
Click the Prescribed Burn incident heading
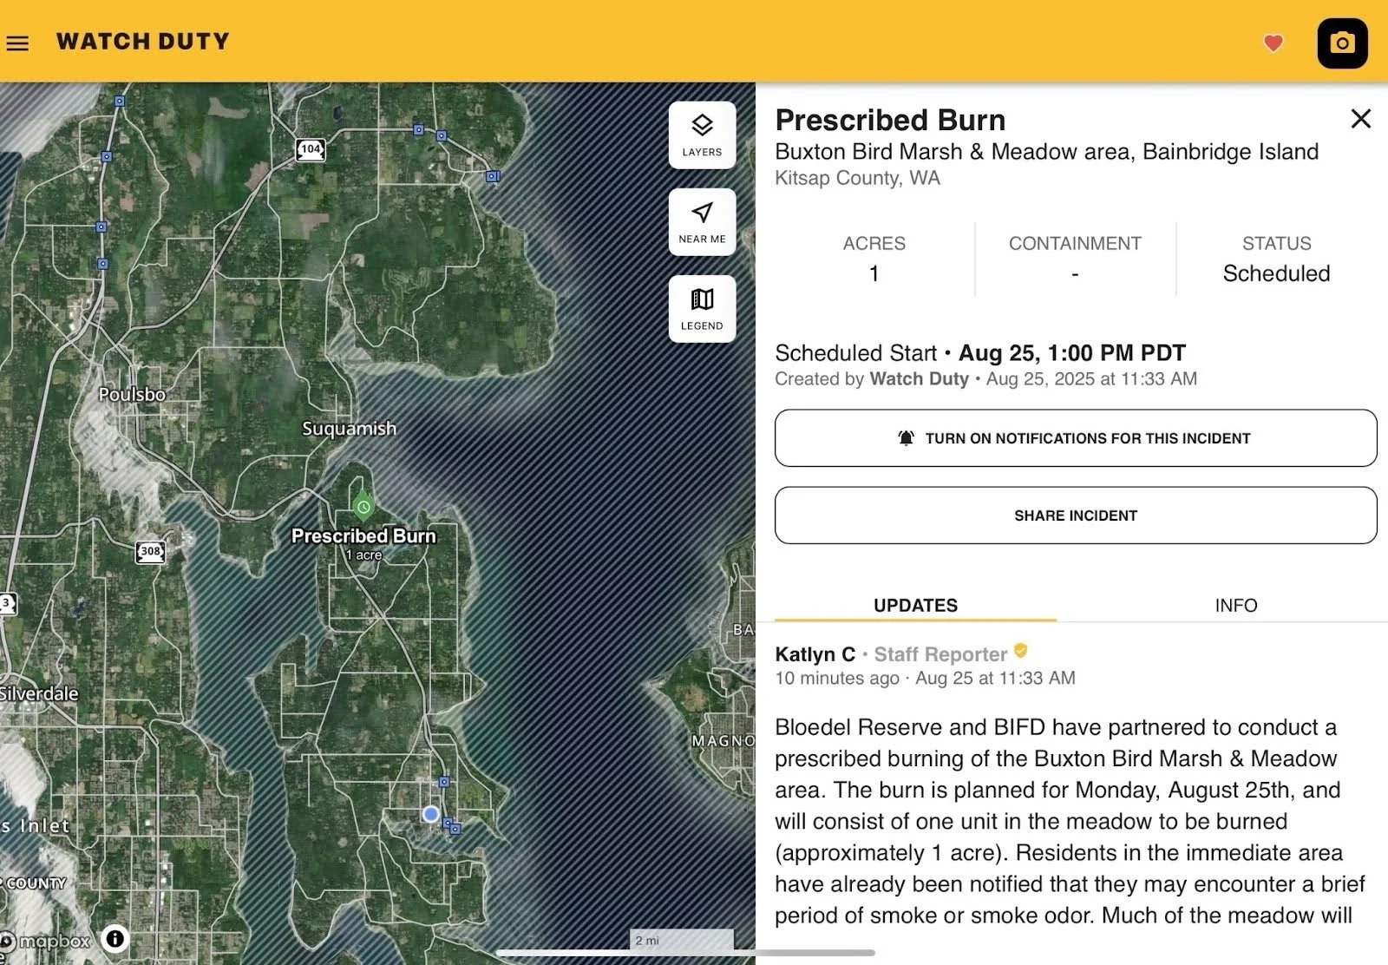tap(890, 120)
